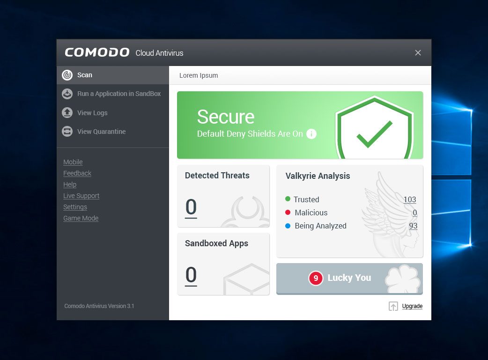Open the Mobile link

(73, 162)
